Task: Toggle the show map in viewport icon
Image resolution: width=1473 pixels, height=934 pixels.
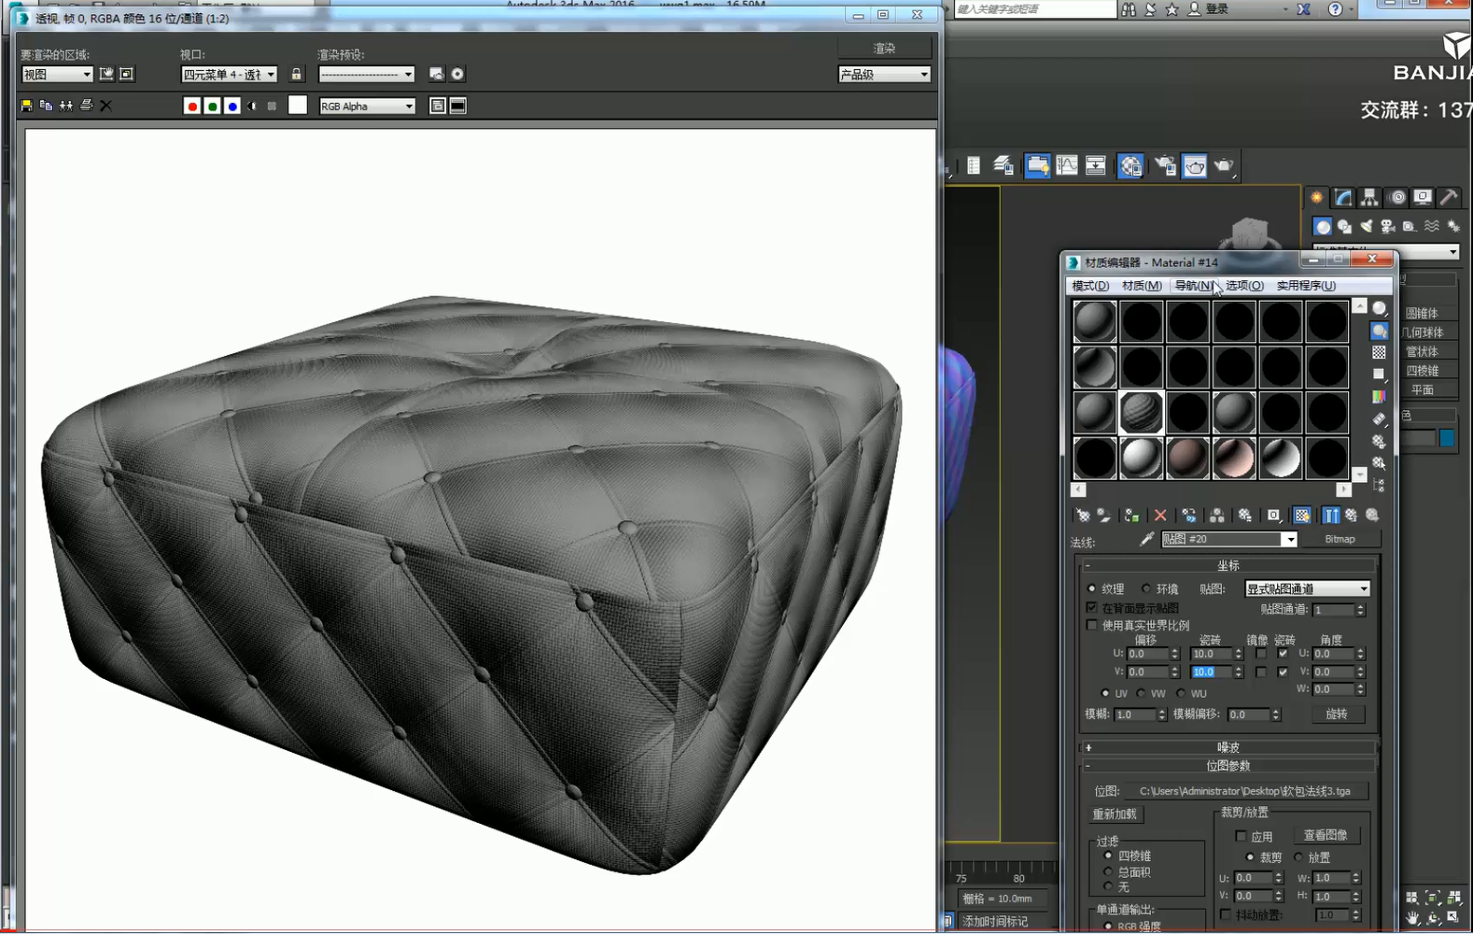Action: (1302, 516)
